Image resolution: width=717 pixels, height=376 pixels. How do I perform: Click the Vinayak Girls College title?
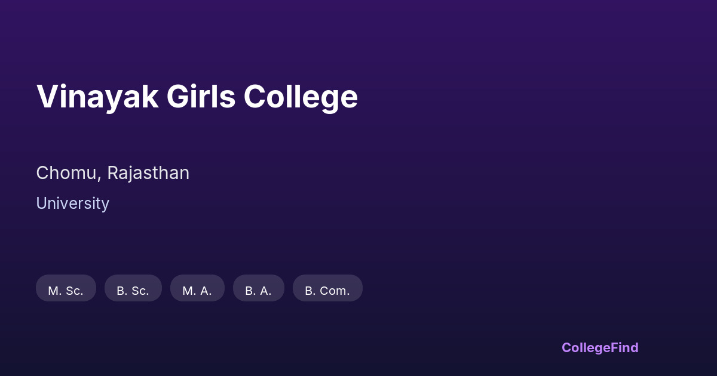pos(197,97)
